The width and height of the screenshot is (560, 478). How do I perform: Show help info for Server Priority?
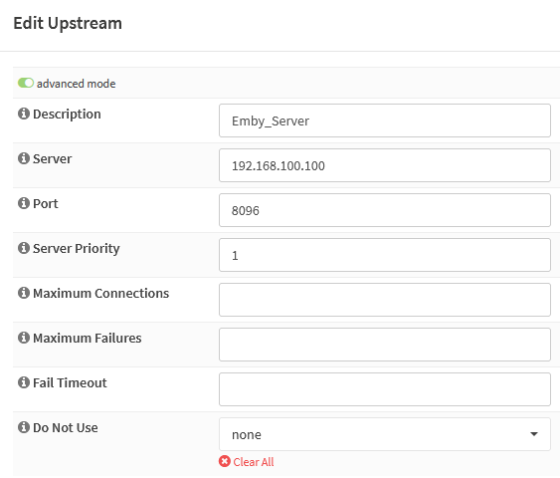24,248
